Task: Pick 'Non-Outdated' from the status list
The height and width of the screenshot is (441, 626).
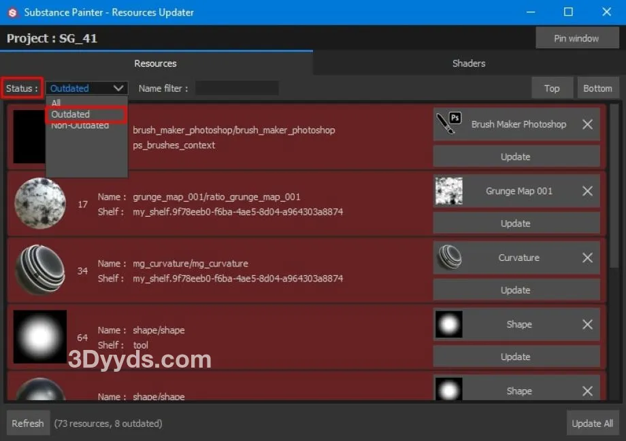Action: coord(80,126)
